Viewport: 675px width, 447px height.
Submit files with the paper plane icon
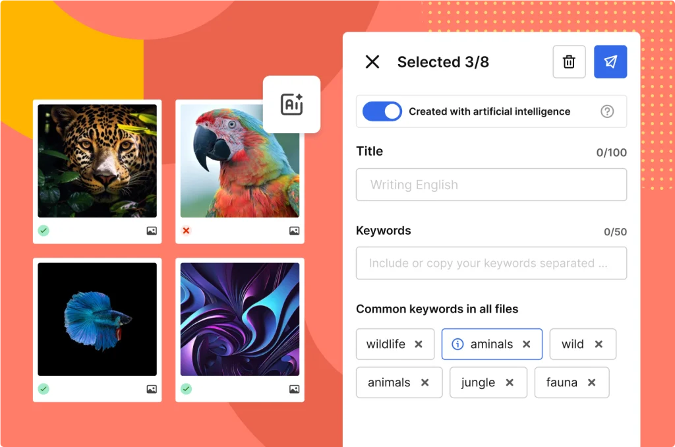coord(610,61)
